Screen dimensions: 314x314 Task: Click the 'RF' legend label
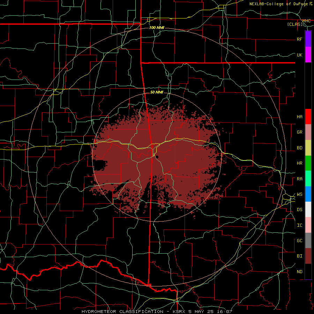(x=299, y=39)
